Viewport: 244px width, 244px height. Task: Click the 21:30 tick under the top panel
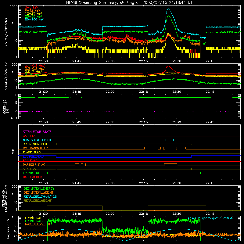43,61
